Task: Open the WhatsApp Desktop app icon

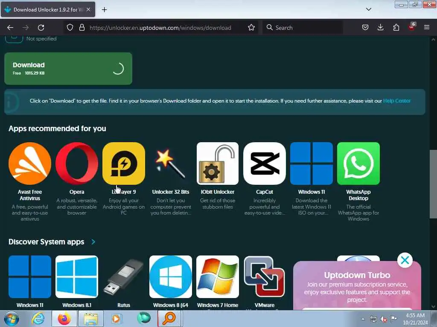Action: [x=358, y=163]
